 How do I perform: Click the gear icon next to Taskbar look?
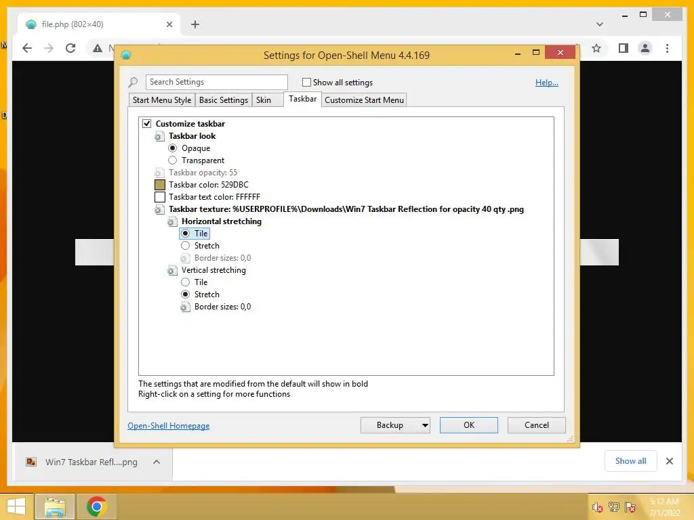coord(159,136)
